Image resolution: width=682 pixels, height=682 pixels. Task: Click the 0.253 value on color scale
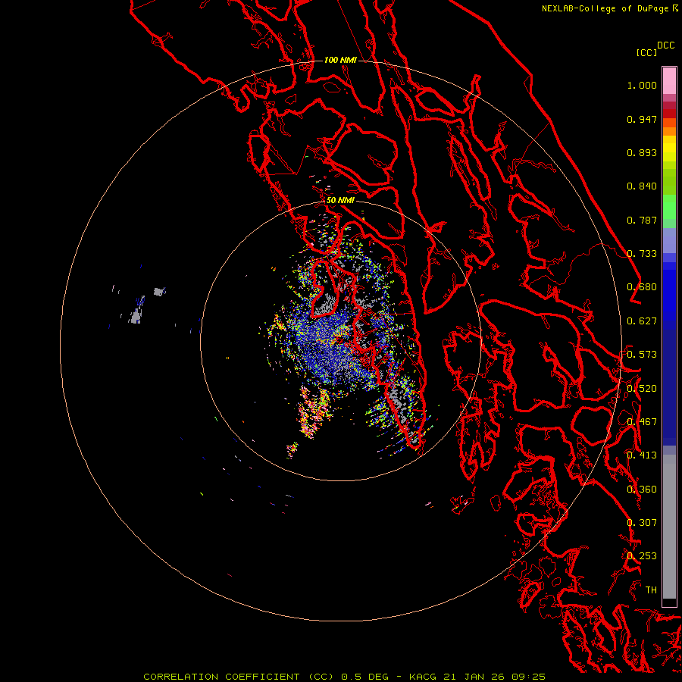[642, 556]
